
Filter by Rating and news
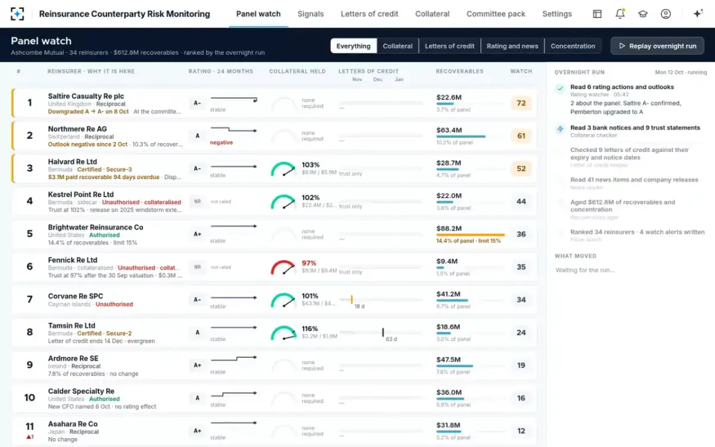coord(512,46)
